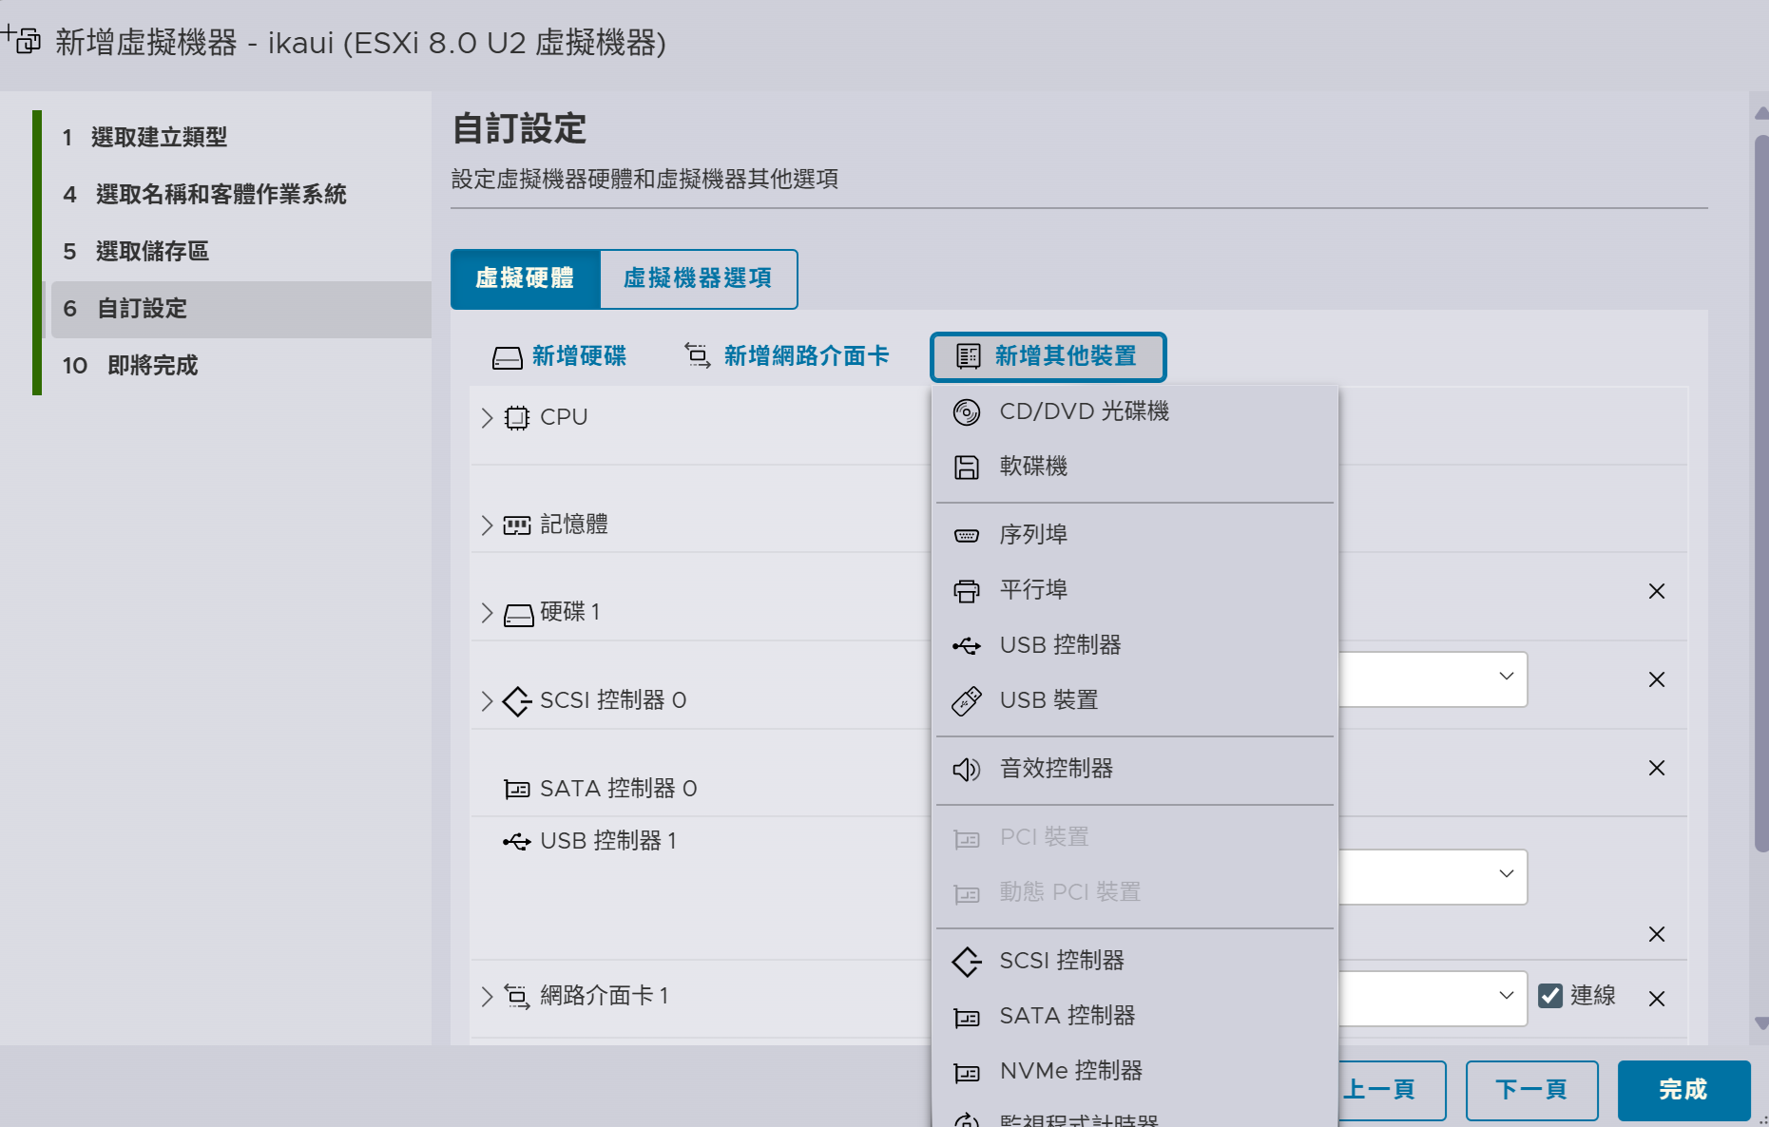Image resolution: width=1769 pixels, height=1127 pixels.
Task: Expand the 記憶體 settings row
Action: click(x=487, y=525)
